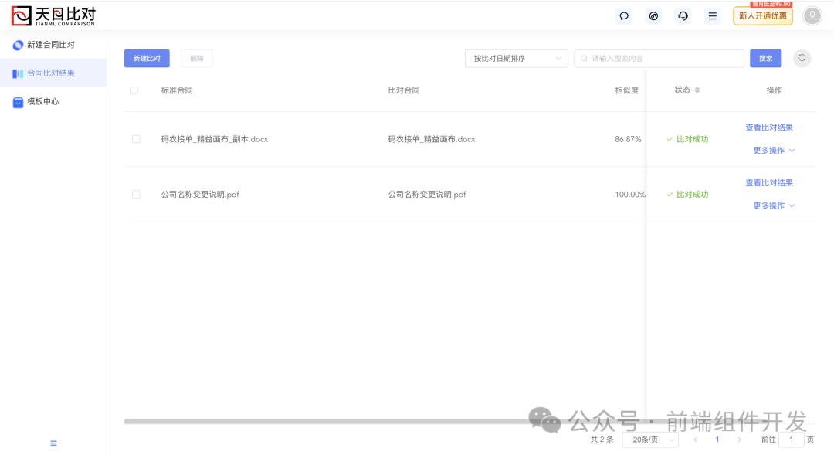Open the hamburger menu icon in header
The width and height of the screenshot is (834, 455).
tap(712, 16)
